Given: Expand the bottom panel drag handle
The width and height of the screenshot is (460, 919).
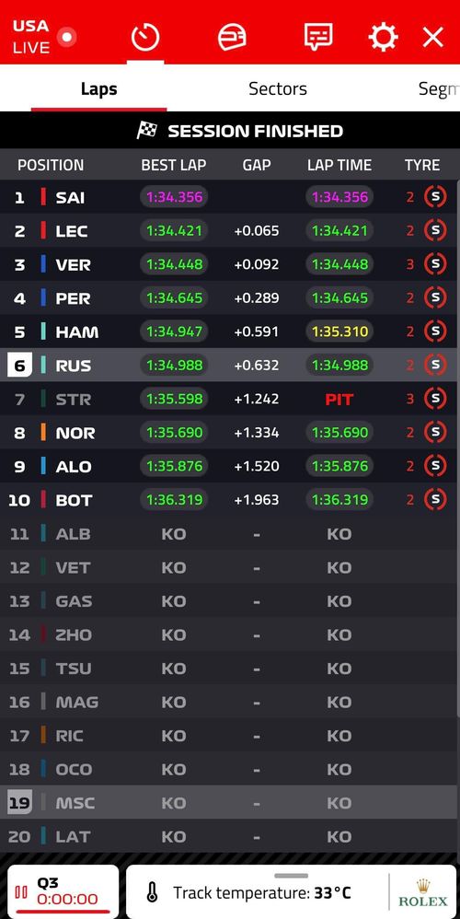Looking at the screenshot, I should click(x=291, y=876).
